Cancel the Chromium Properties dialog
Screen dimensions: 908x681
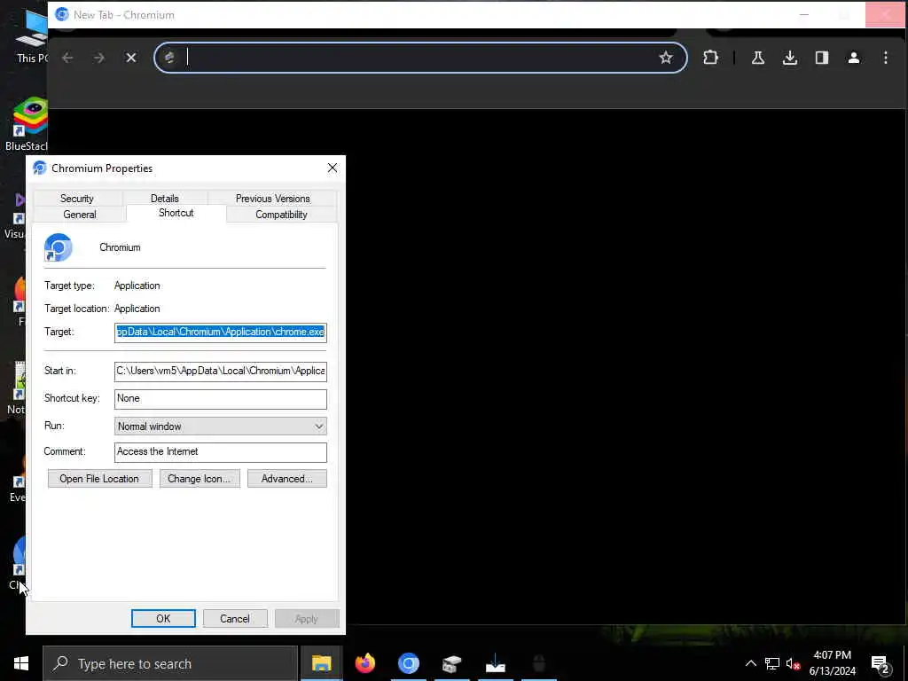click(x=235, y=618)
